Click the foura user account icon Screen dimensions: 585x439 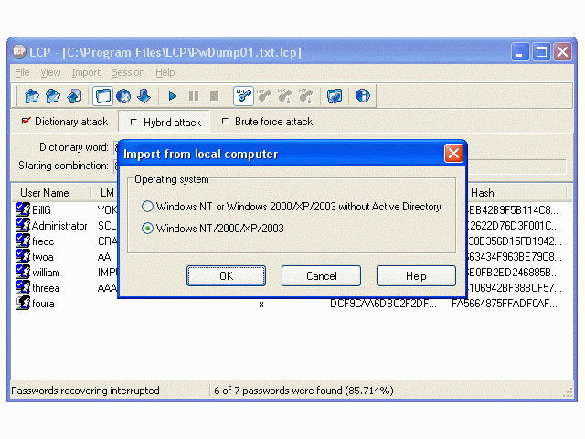pos(23,303)
